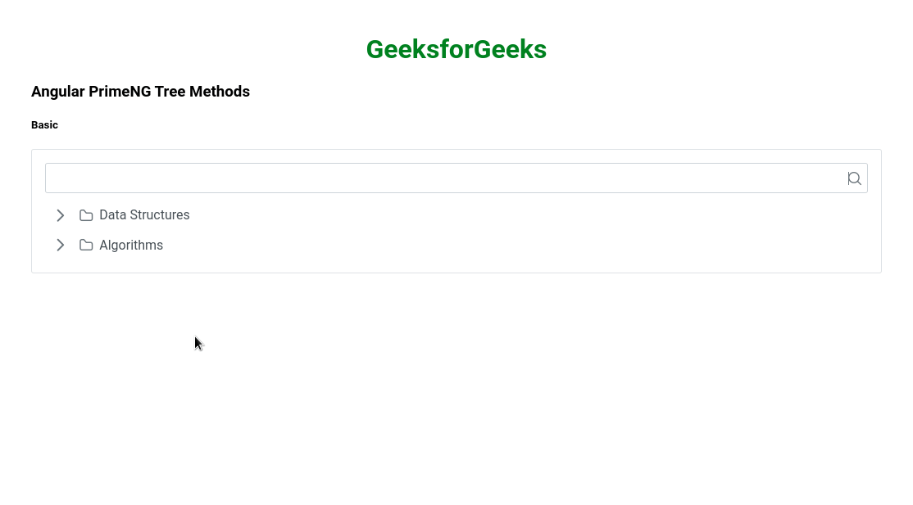Click the folder icon beside Algorithms
This screenshot has width=913, height=505.
(x=86, y=245)
